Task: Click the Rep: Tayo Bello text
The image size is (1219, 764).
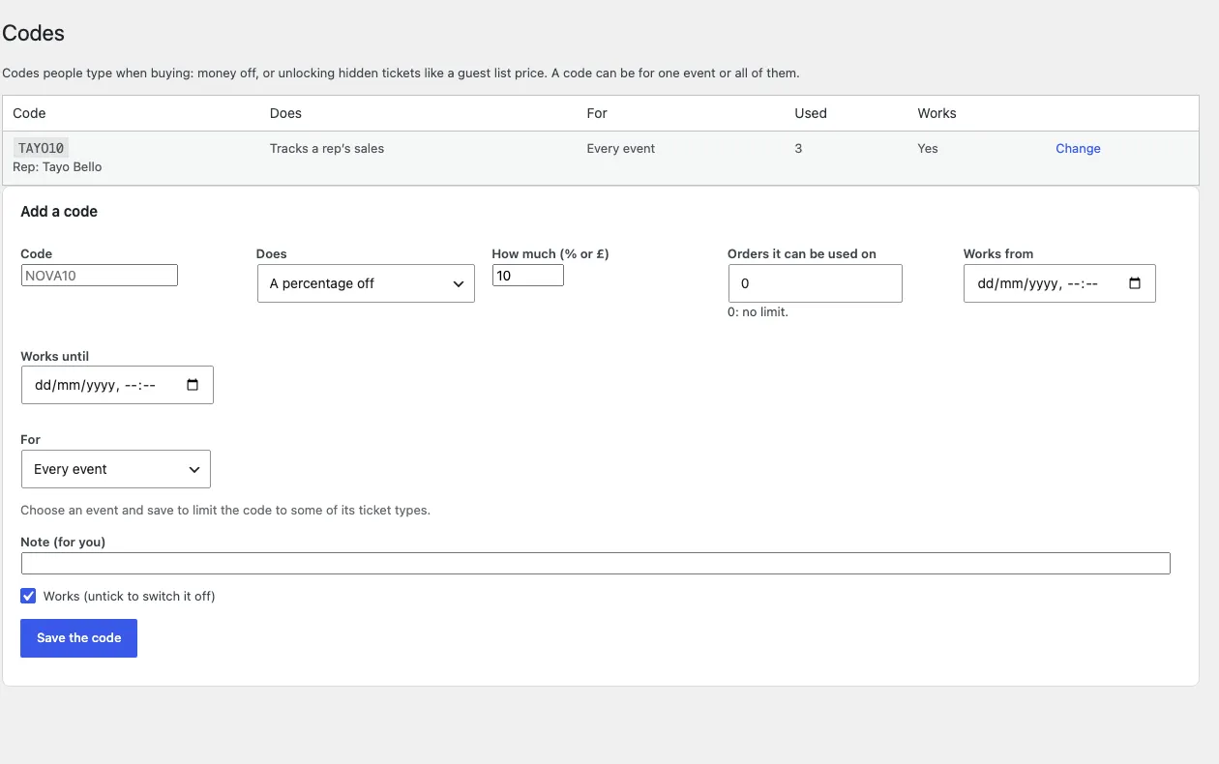Action: pyautogui.click(x=57, y=166)
